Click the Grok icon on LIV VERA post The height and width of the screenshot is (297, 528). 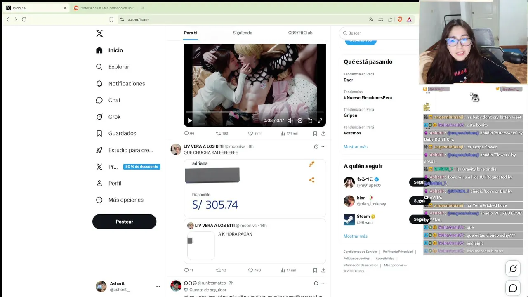[x=316, y=146]
